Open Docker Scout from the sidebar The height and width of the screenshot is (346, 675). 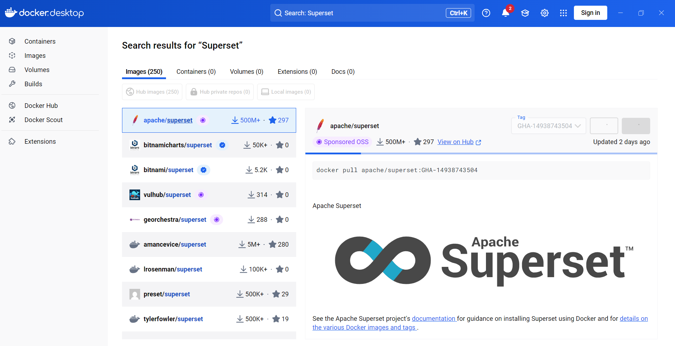(43, 120)
